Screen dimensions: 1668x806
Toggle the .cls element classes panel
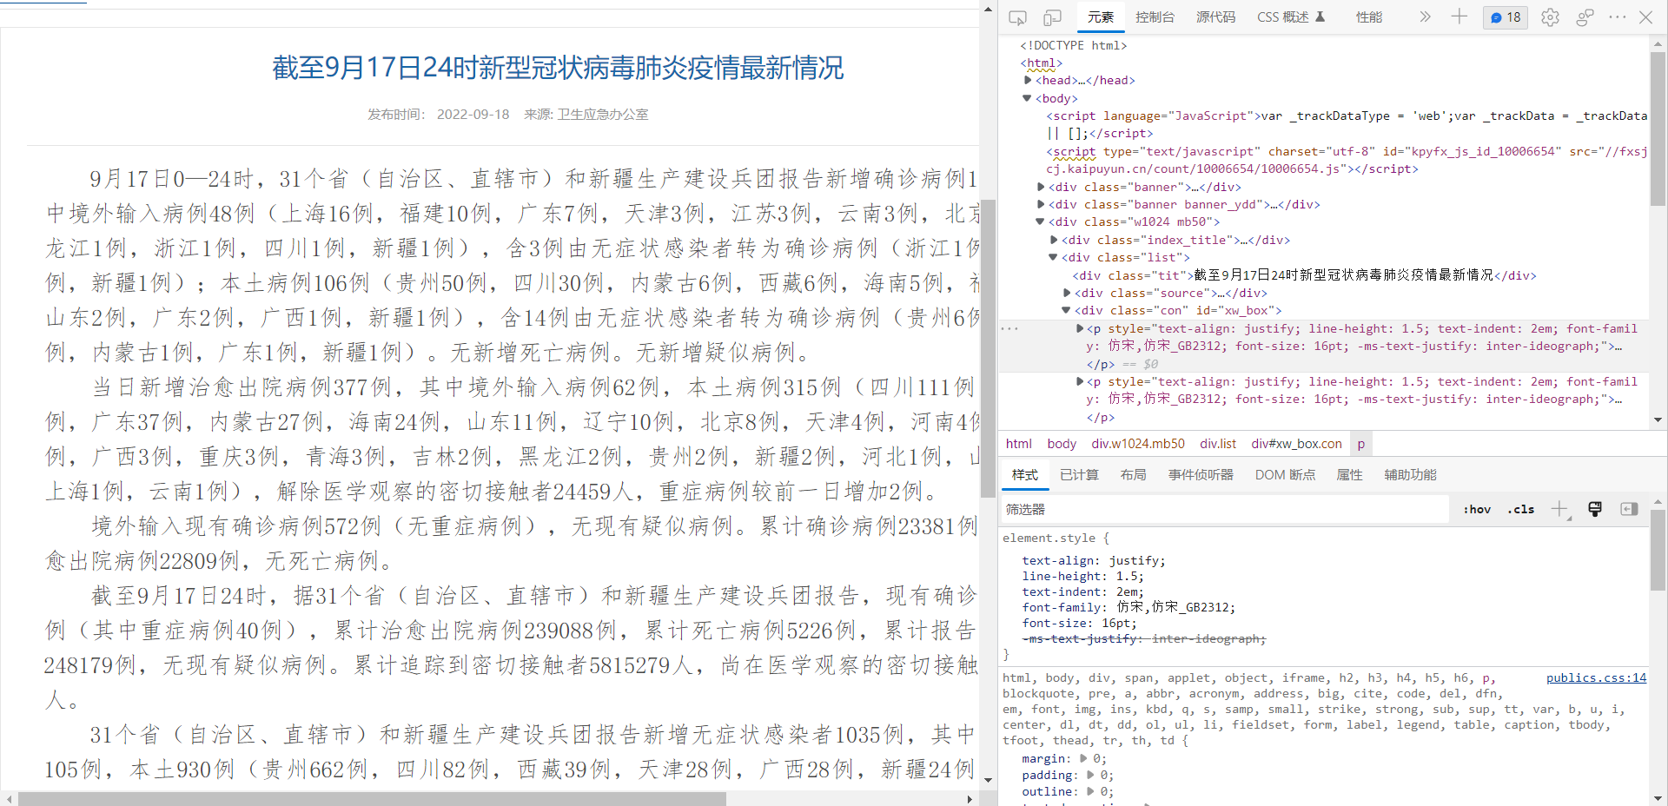[1520, 510]
